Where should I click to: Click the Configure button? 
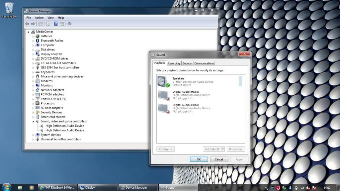point(165,149)
